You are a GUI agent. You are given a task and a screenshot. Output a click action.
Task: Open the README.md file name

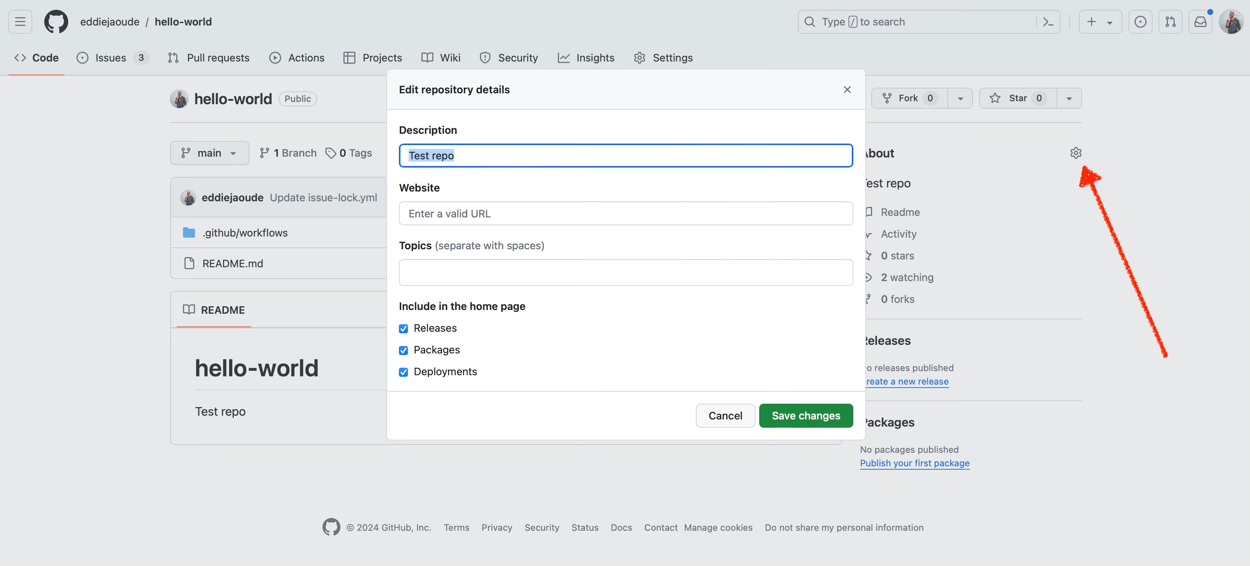click(x=232, y=264)
